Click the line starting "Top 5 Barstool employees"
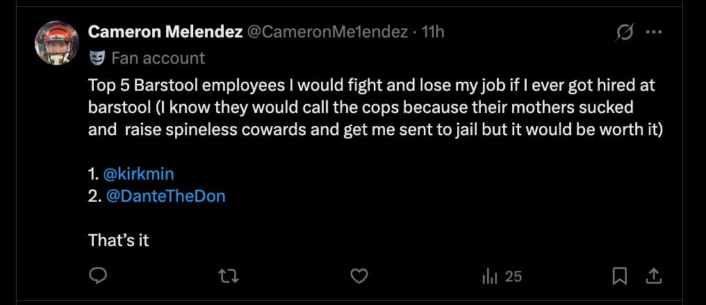Viewport: 706px width, 305px height. tap(372, 86)
